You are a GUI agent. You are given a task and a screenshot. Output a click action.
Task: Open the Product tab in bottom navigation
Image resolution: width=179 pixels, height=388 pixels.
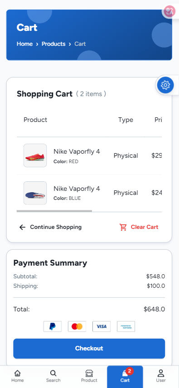click(x=89, y=376)
